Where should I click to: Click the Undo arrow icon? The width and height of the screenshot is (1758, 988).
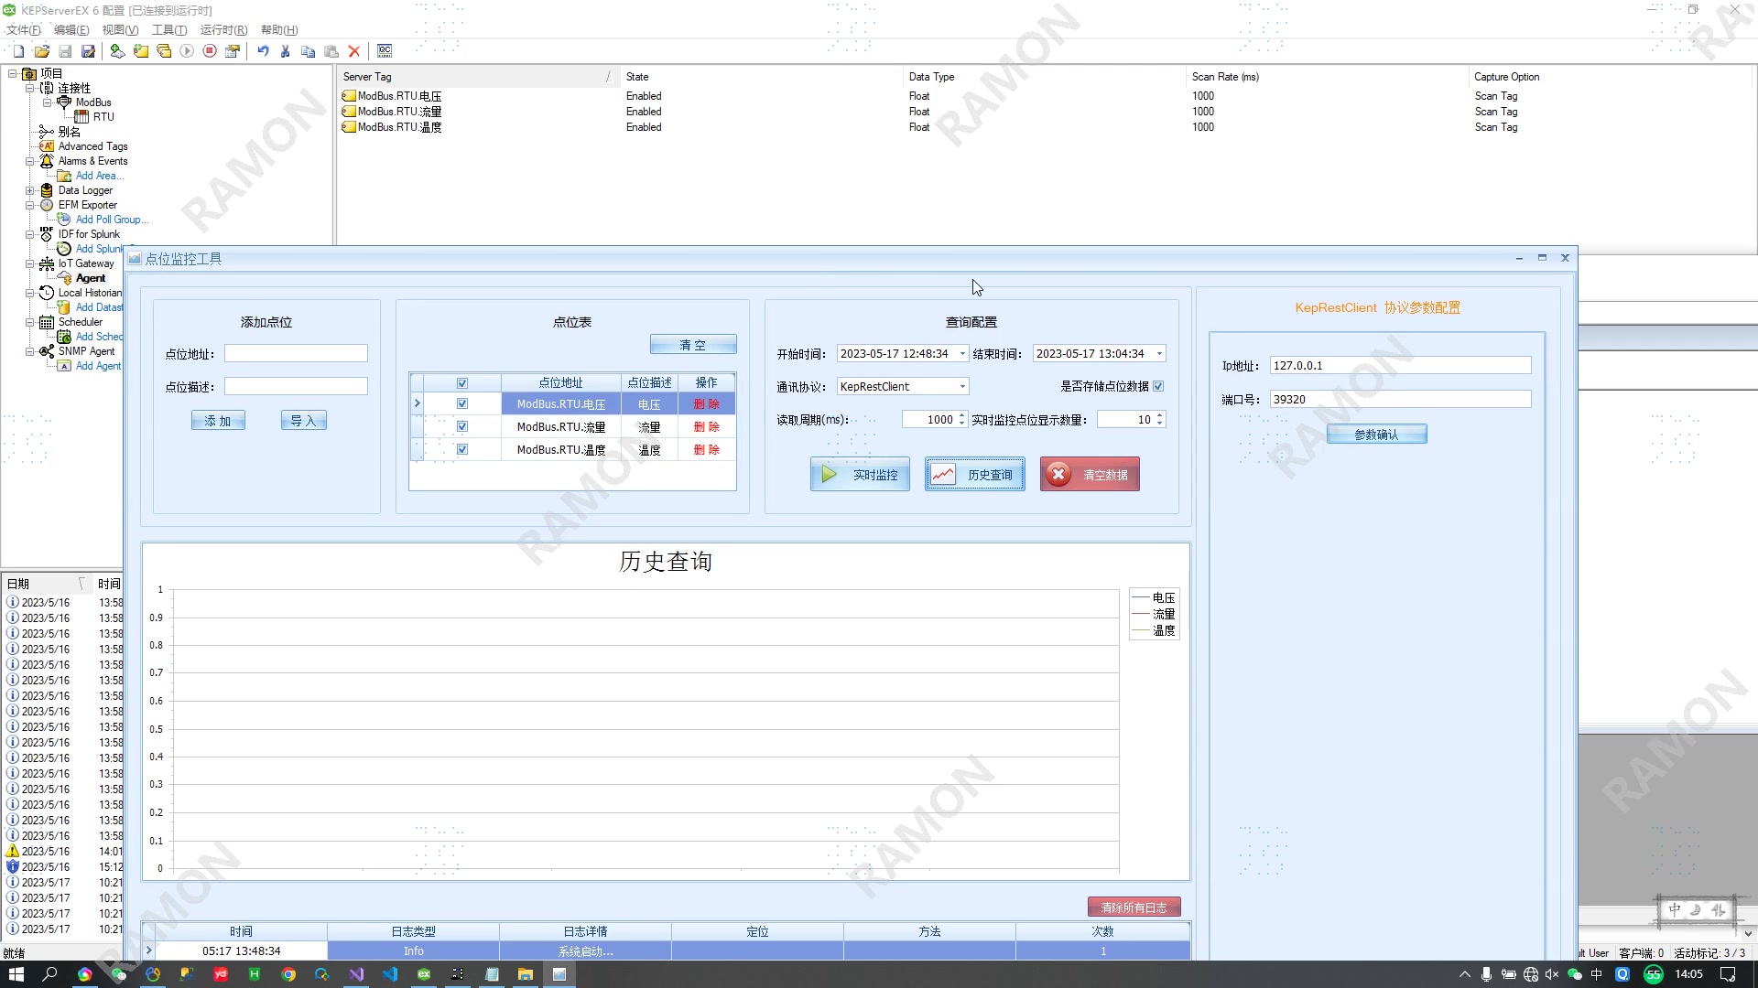coord(263,51)
